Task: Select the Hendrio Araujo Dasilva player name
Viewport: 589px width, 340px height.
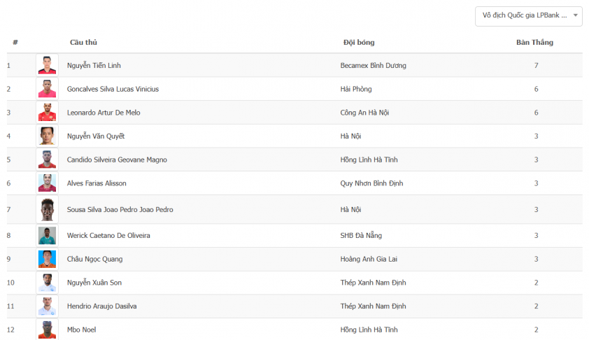Action: click(102, 306)
